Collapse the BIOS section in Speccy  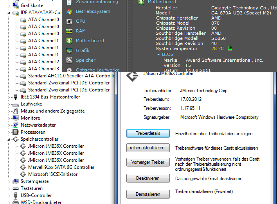pyautogui.click(x=158, y=55)
